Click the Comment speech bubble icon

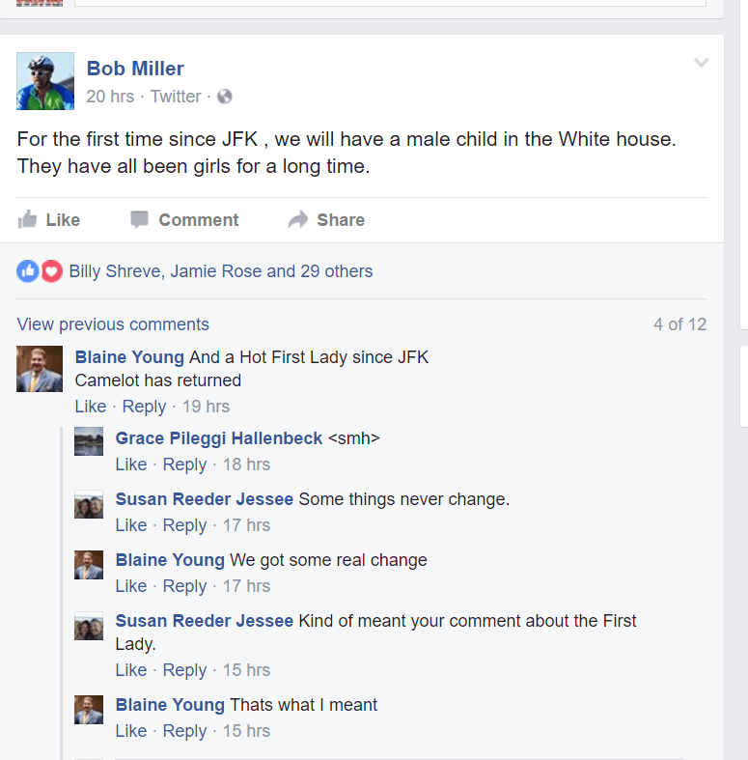point(139,219)
